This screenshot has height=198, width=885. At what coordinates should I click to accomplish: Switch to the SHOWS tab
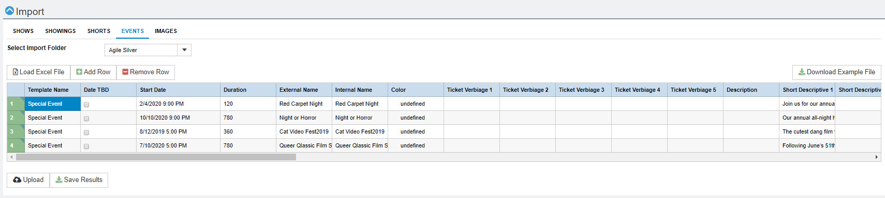[23, 31]
